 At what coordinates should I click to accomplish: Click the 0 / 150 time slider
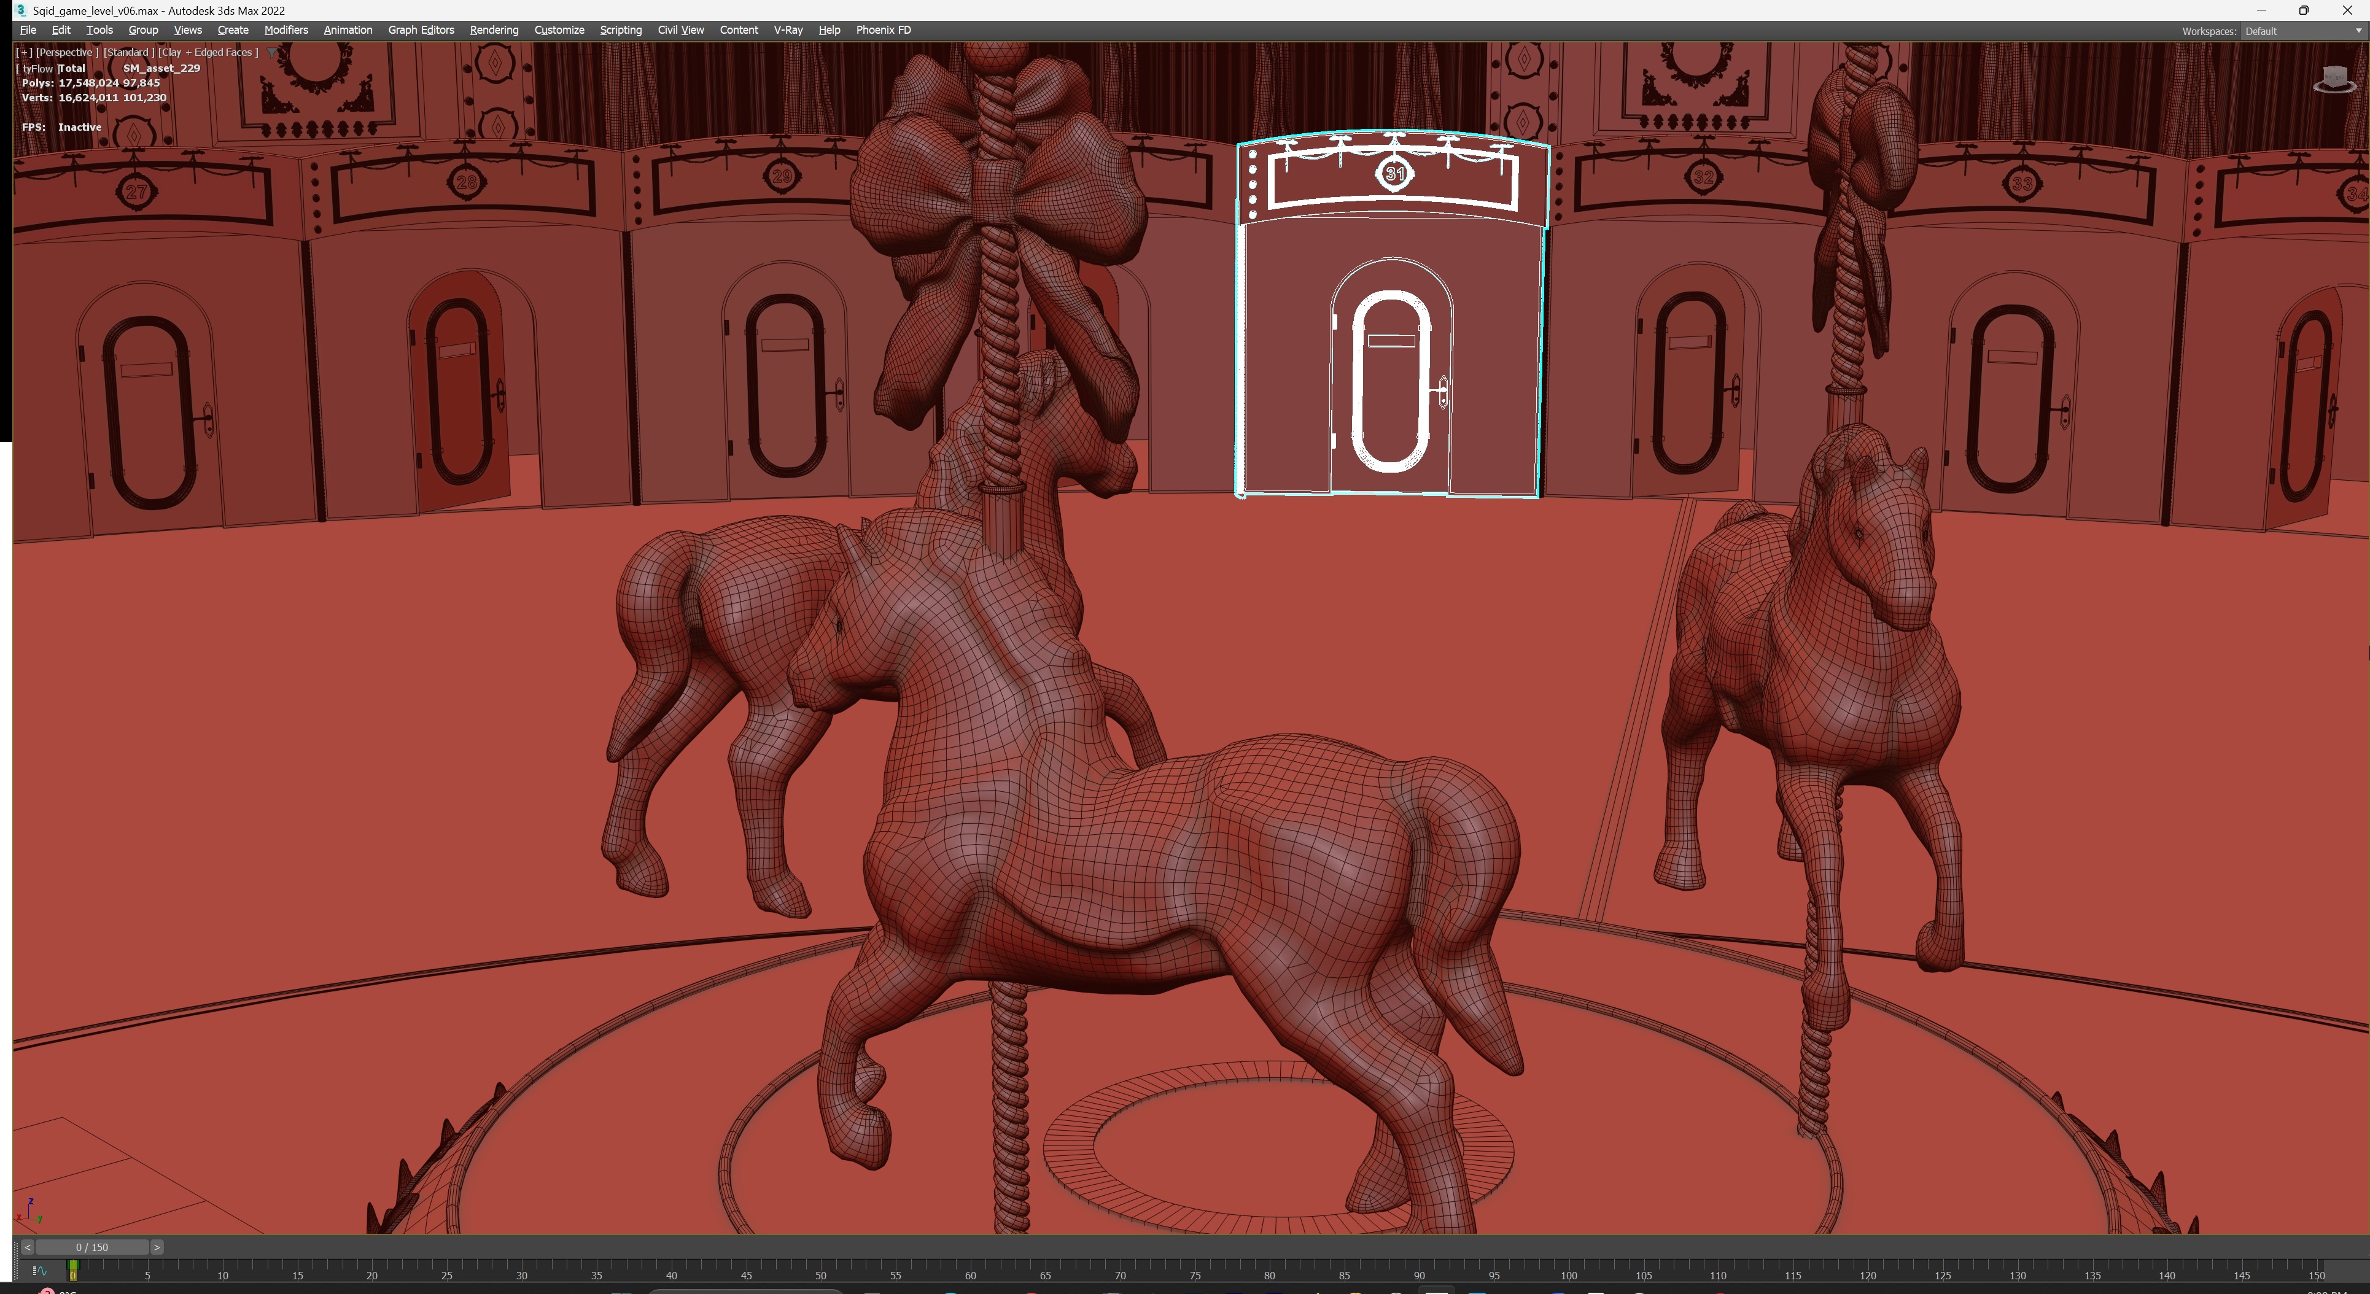point(92,1247)
